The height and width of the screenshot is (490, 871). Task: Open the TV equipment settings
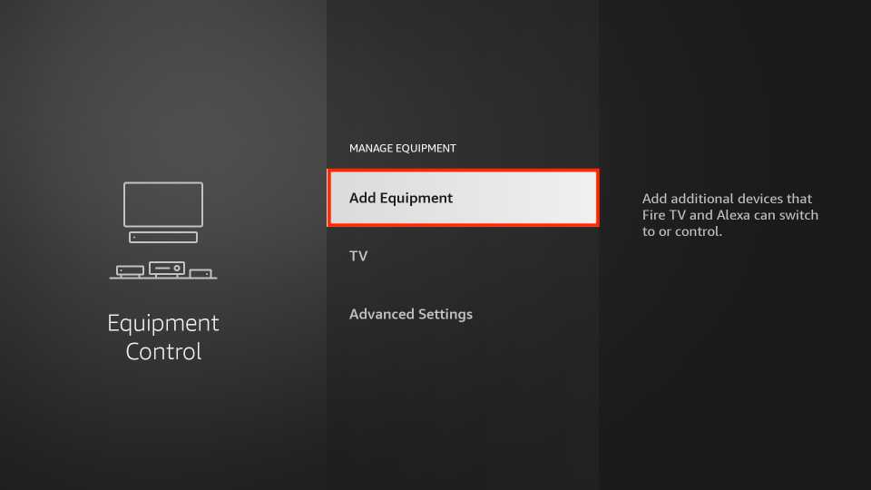[463, 256]
